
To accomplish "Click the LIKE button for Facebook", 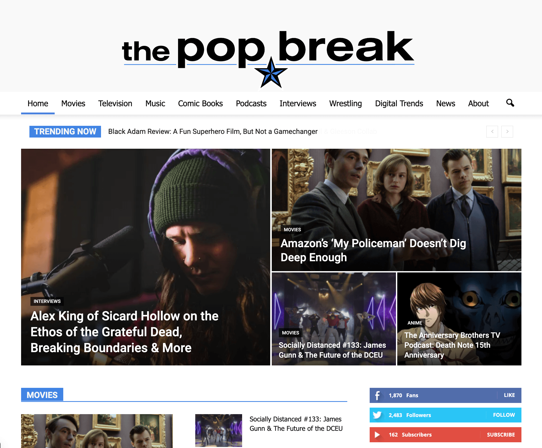I will (x=509, y=395).
